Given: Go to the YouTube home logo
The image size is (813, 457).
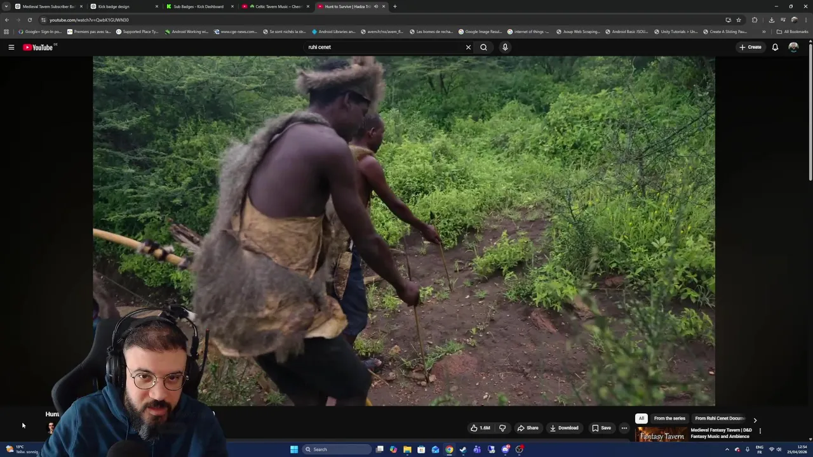Looking at the screenshot, I should pyautogui.click(x=38, y=47).
